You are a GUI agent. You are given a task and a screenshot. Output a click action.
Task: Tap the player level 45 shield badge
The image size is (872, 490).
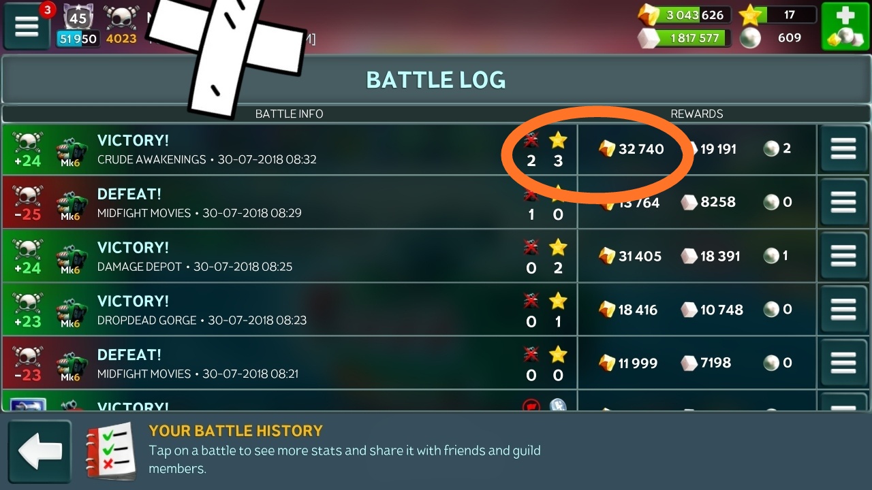78,16
